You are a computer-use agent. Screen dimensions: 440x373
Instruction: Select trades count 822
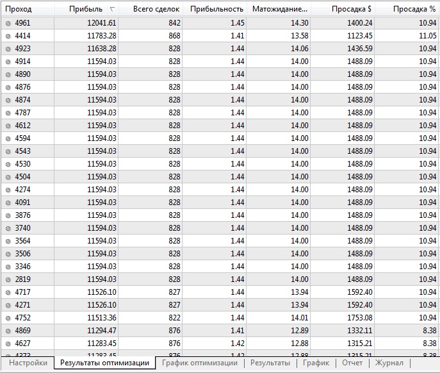pyautogui.click(x=174, y=318)
